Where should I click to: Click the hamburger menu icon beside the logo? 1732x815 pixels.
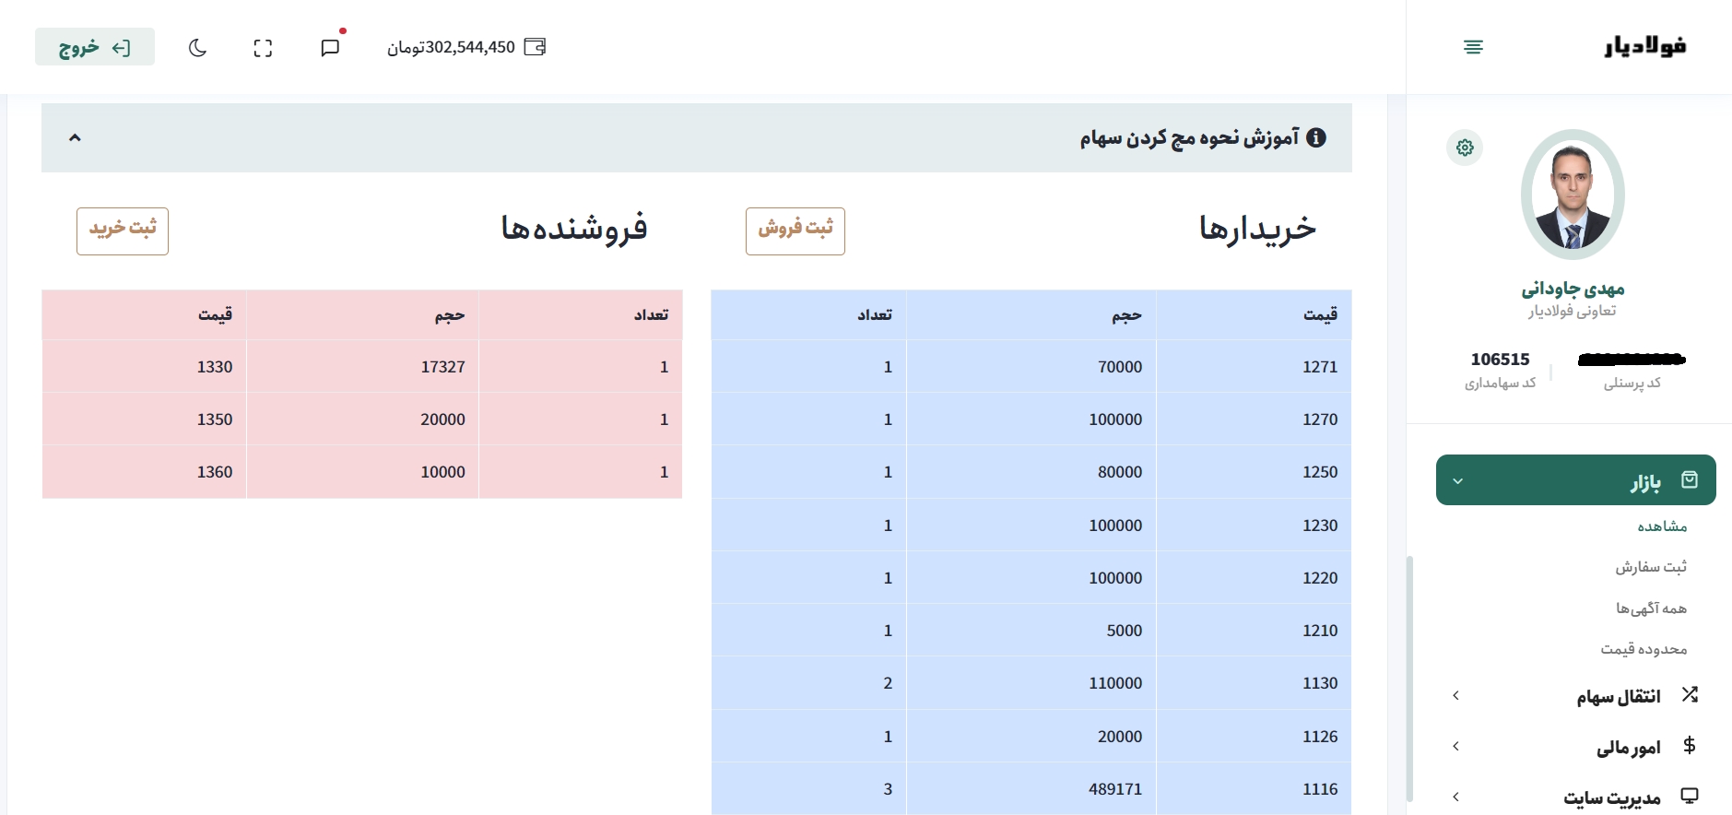[x=1473, y=47]
